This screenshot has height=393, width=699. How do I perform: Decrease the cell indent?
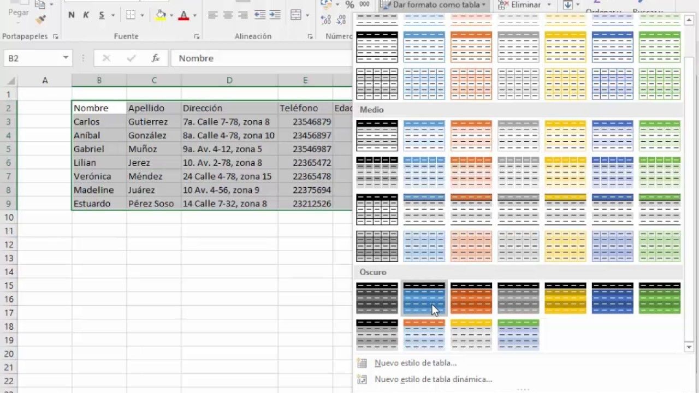point(260,15)
